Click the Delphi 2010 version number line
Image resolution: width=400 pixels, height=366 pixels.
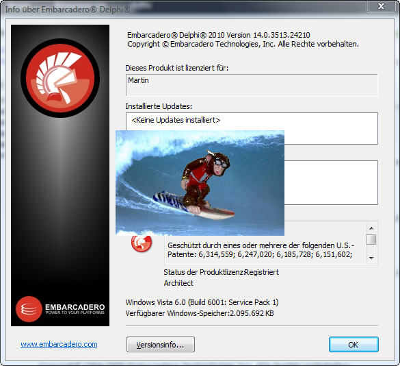[219, 35]
